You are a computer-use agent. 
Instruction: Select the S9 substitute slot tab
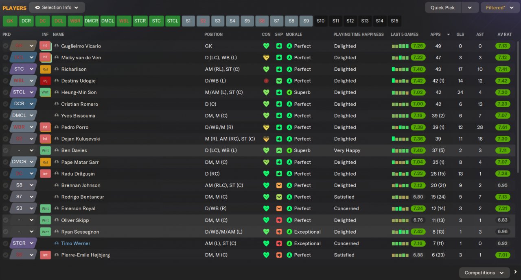coord(306,21)
